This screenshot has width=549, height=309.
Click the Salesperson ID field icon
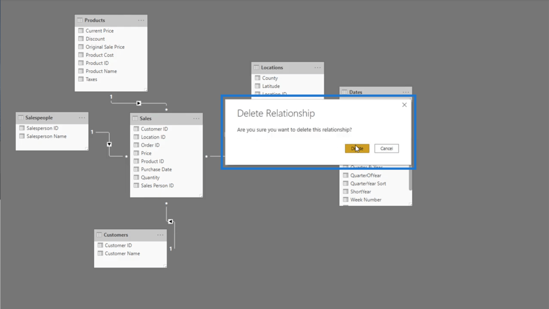pyautogui.click(x=22, y=128)
